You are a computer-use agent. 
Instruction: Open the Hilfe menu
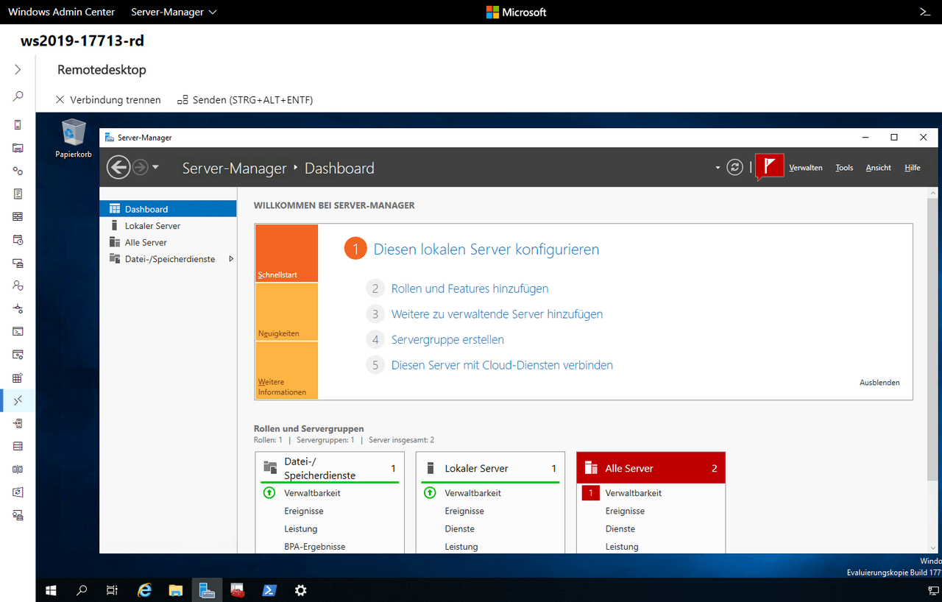913,168
